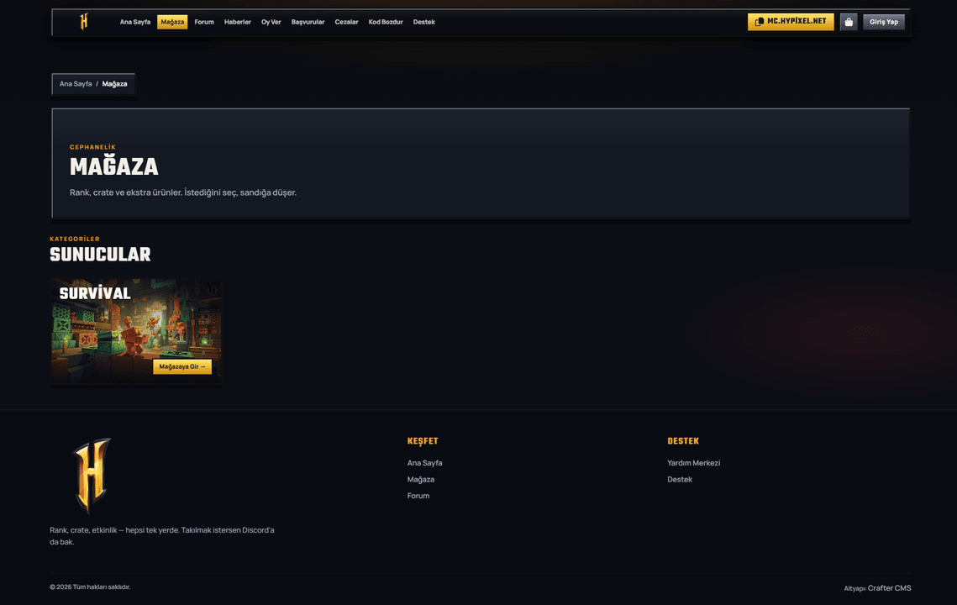The height and width of the screenshot is (605, 957).
Task: Click the 'Rank, crate, etkinlik' footer description
Action: coord(161,536)
